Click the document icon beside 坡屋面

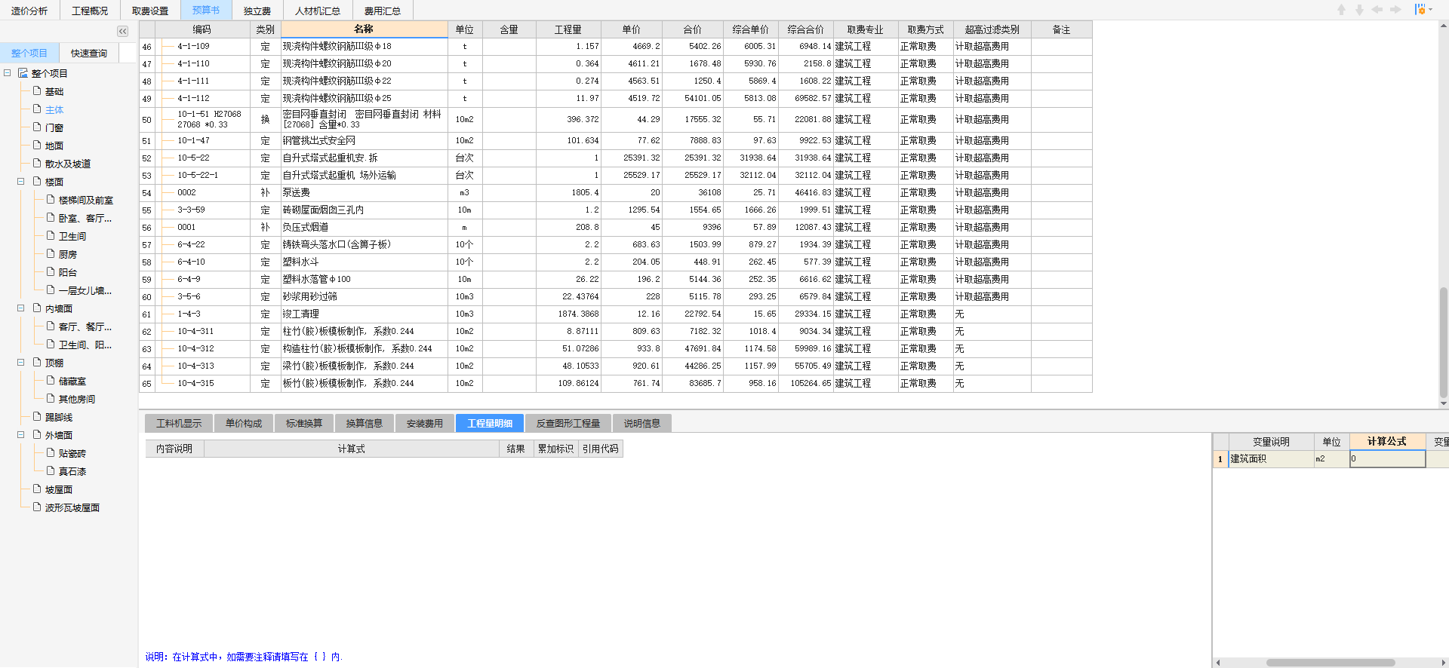[x=36, y=489]
